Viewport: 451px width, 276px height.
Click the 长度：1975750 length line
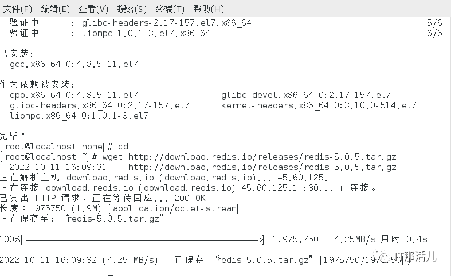[119, 208]
